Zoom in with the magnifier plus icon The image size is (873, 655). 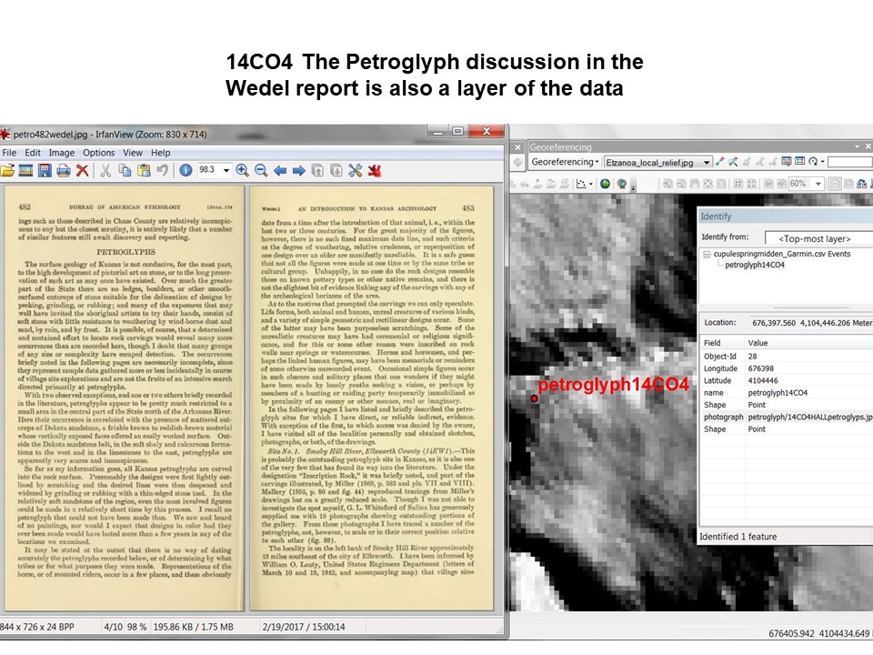coord(242,170)
